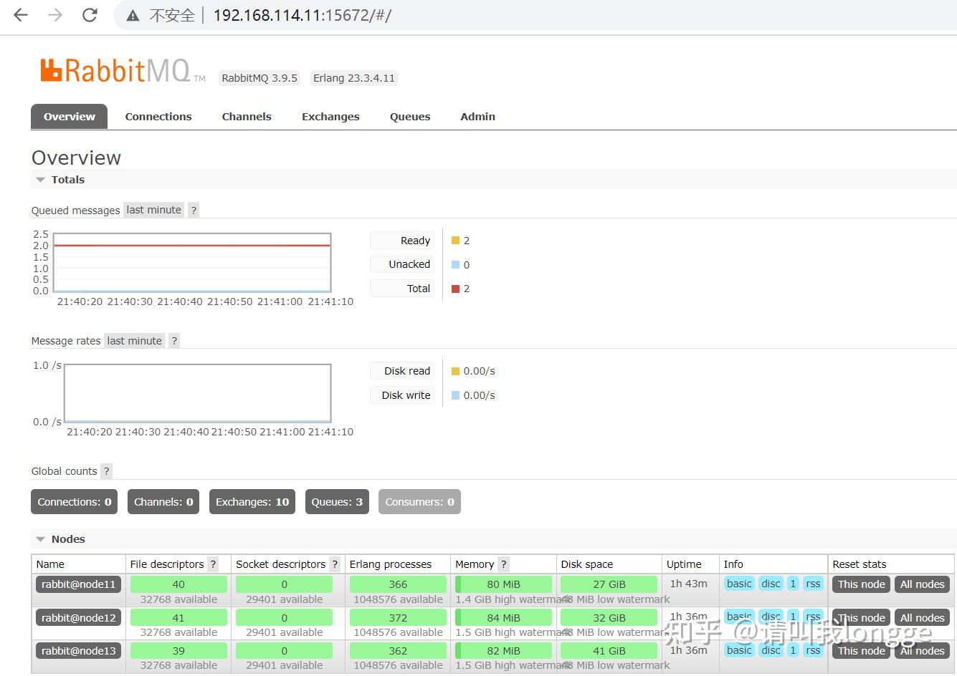Click the 'Consumers: 0' count button
Viewport: 957px width, 676px height.
419,502
